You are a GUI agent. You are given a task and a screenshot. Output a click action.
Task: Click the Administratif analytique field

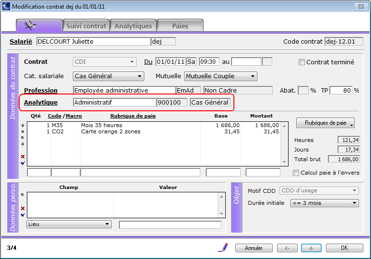pyautogui.click(x=115, y=103)
